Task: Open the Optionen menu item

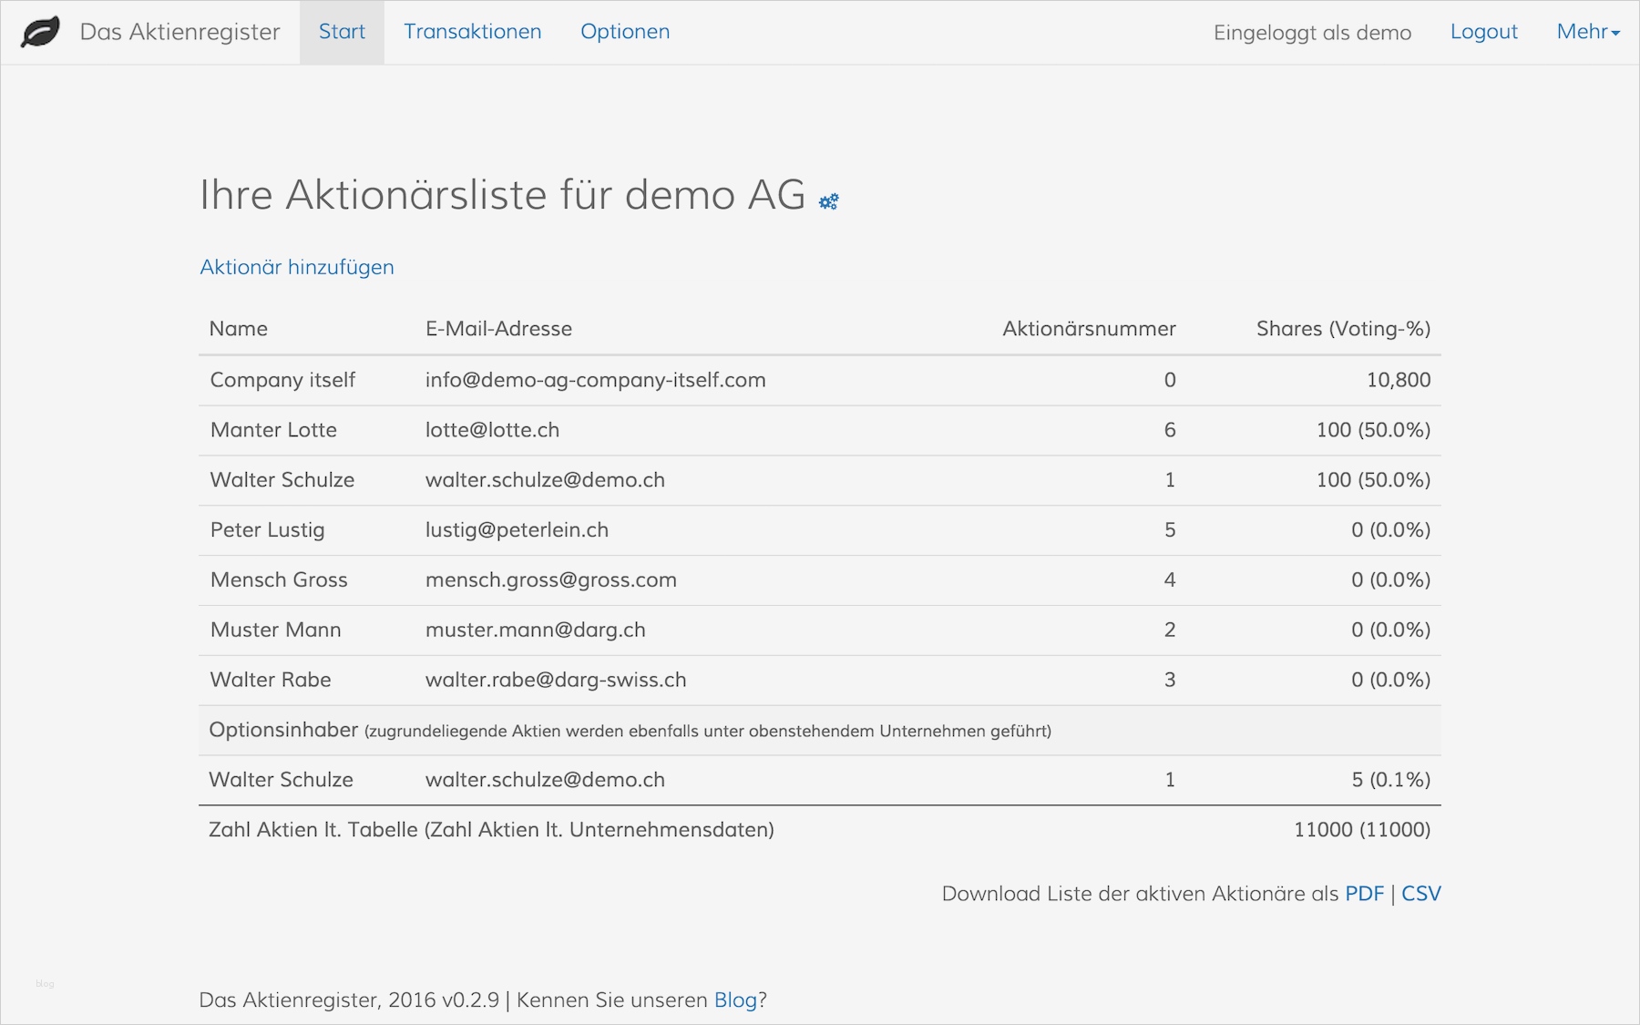Action: point(625,32)
